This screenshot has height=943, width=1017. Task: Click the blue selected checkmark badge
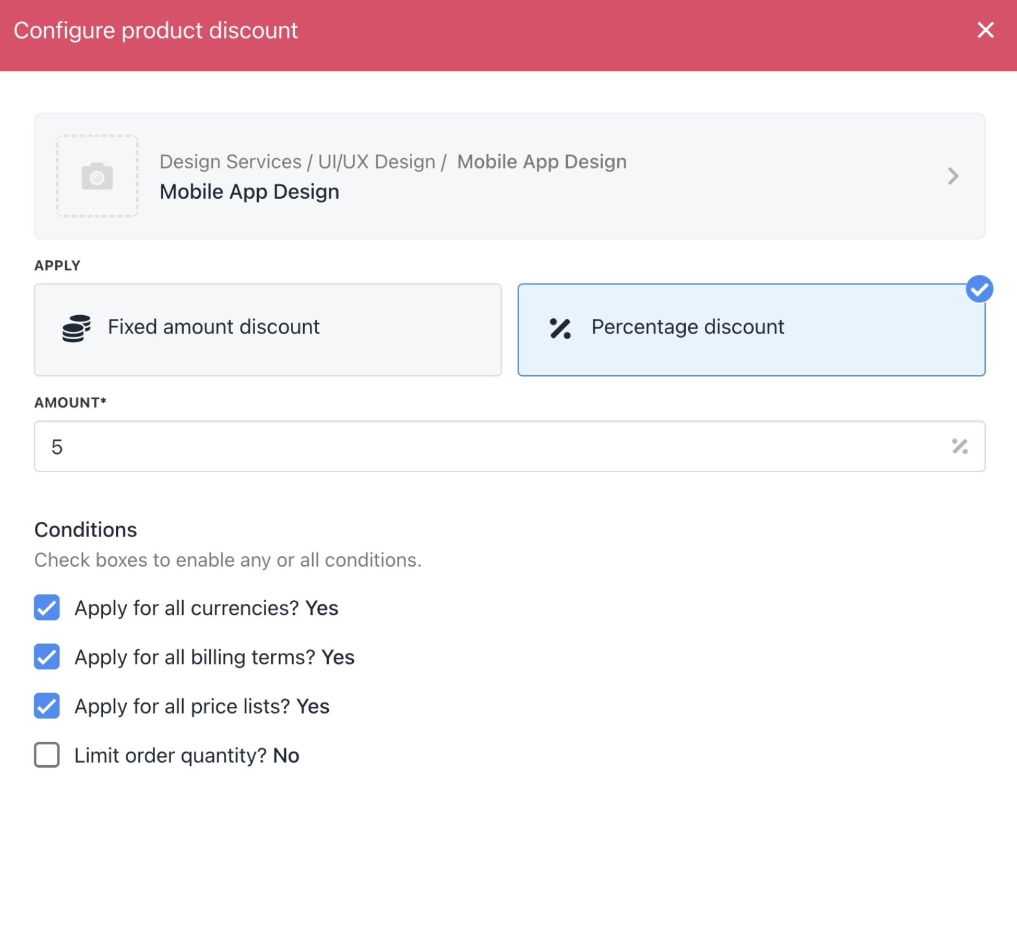click(x=979, y=289)
